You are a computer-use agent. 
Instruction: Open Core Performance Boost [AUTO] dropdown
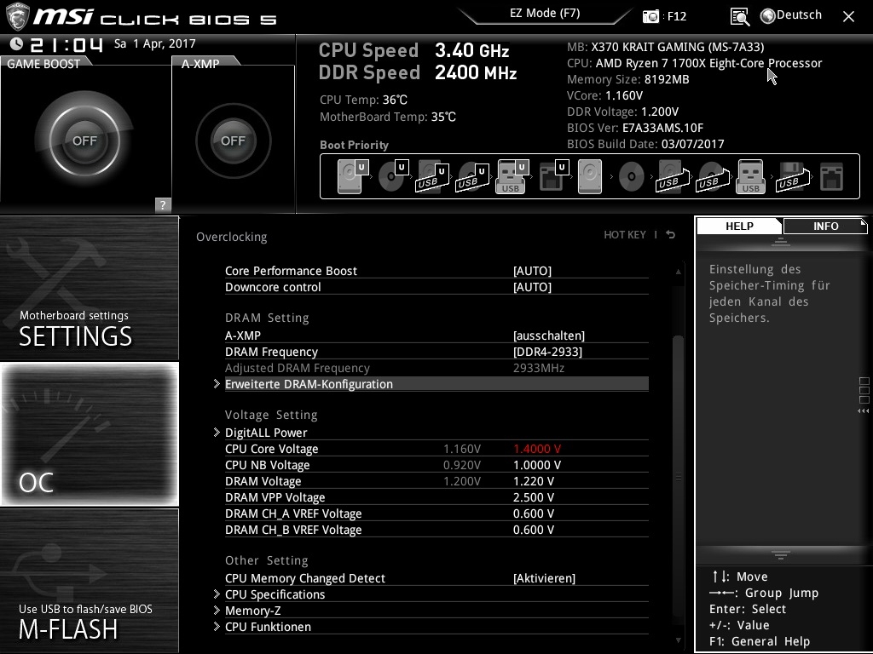pyautogui.click(x=532, y=271)
